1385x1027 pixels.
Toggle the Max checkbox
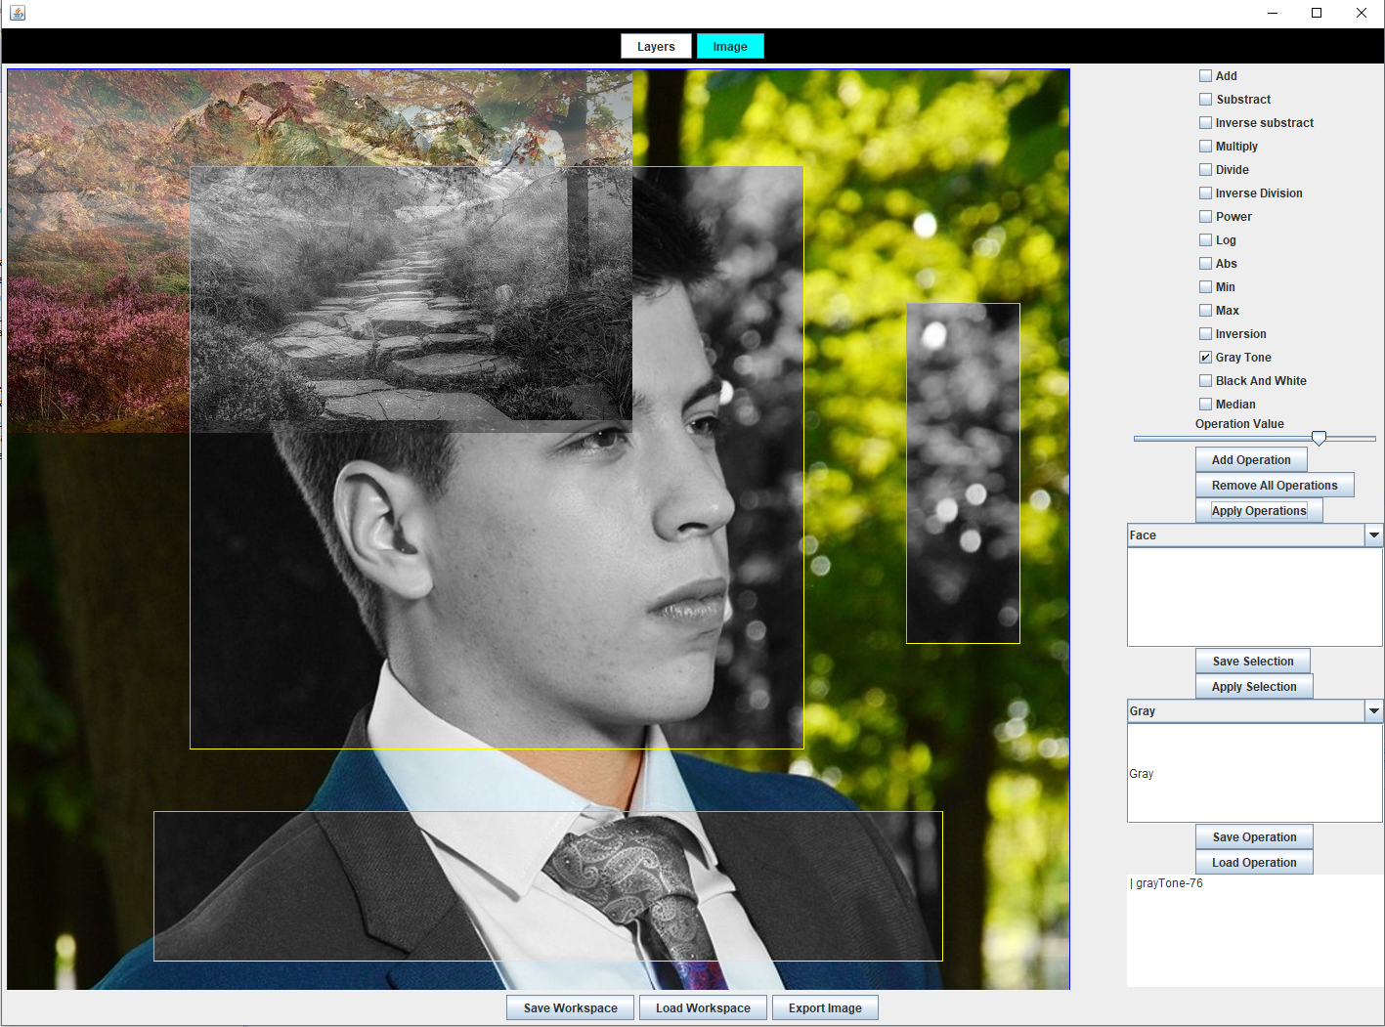pyautogui.click(x=1206, y=311)
